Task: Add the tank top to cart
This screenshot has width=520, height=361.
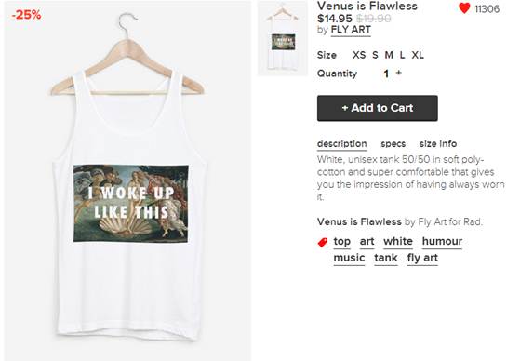Action: coord(378,108)
